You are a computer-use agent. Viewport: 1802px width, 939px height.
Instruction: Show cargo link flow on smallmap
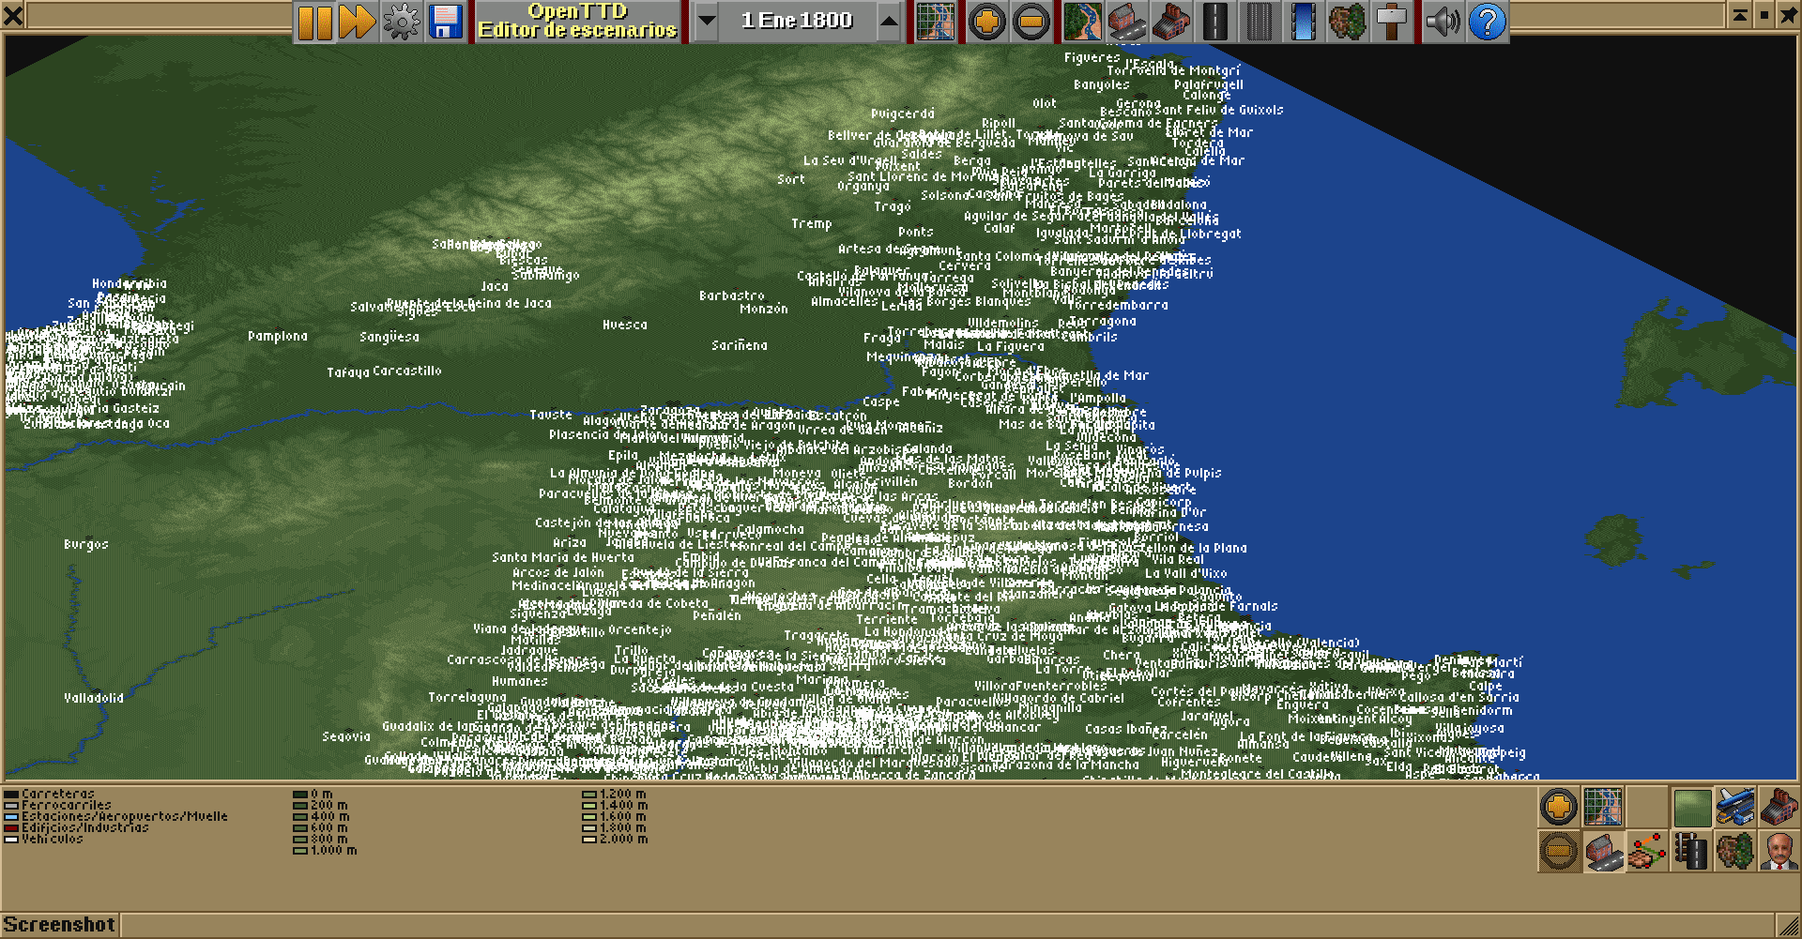click(x=1647, y=852)
